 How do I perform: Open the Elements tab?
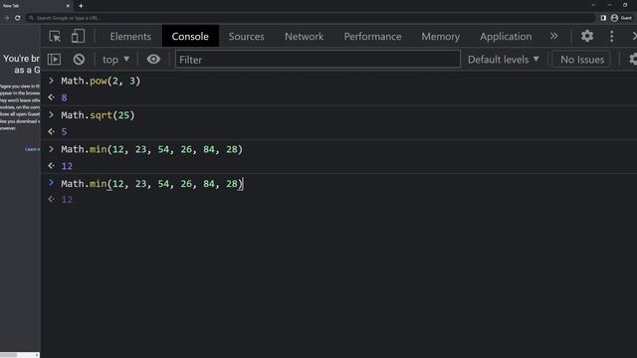coord(130,37)
